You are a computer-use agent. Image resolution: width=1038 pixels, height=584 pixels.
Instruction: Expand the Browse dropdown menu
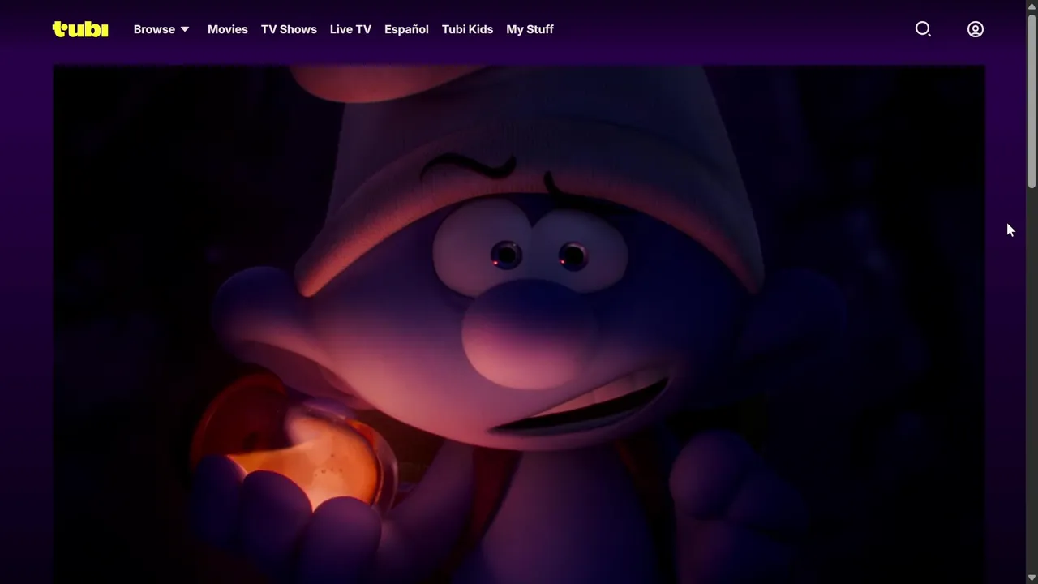coord(161,29)
